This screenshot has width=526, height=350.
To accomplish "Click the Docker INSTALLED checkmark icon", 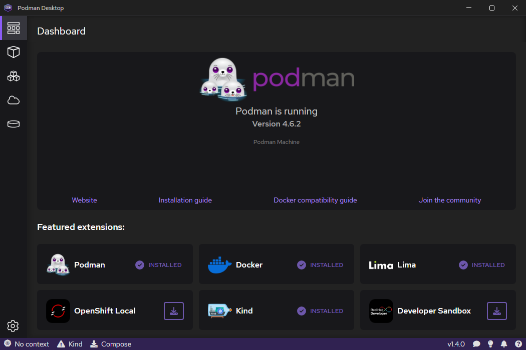I will [x=302, y=265].
